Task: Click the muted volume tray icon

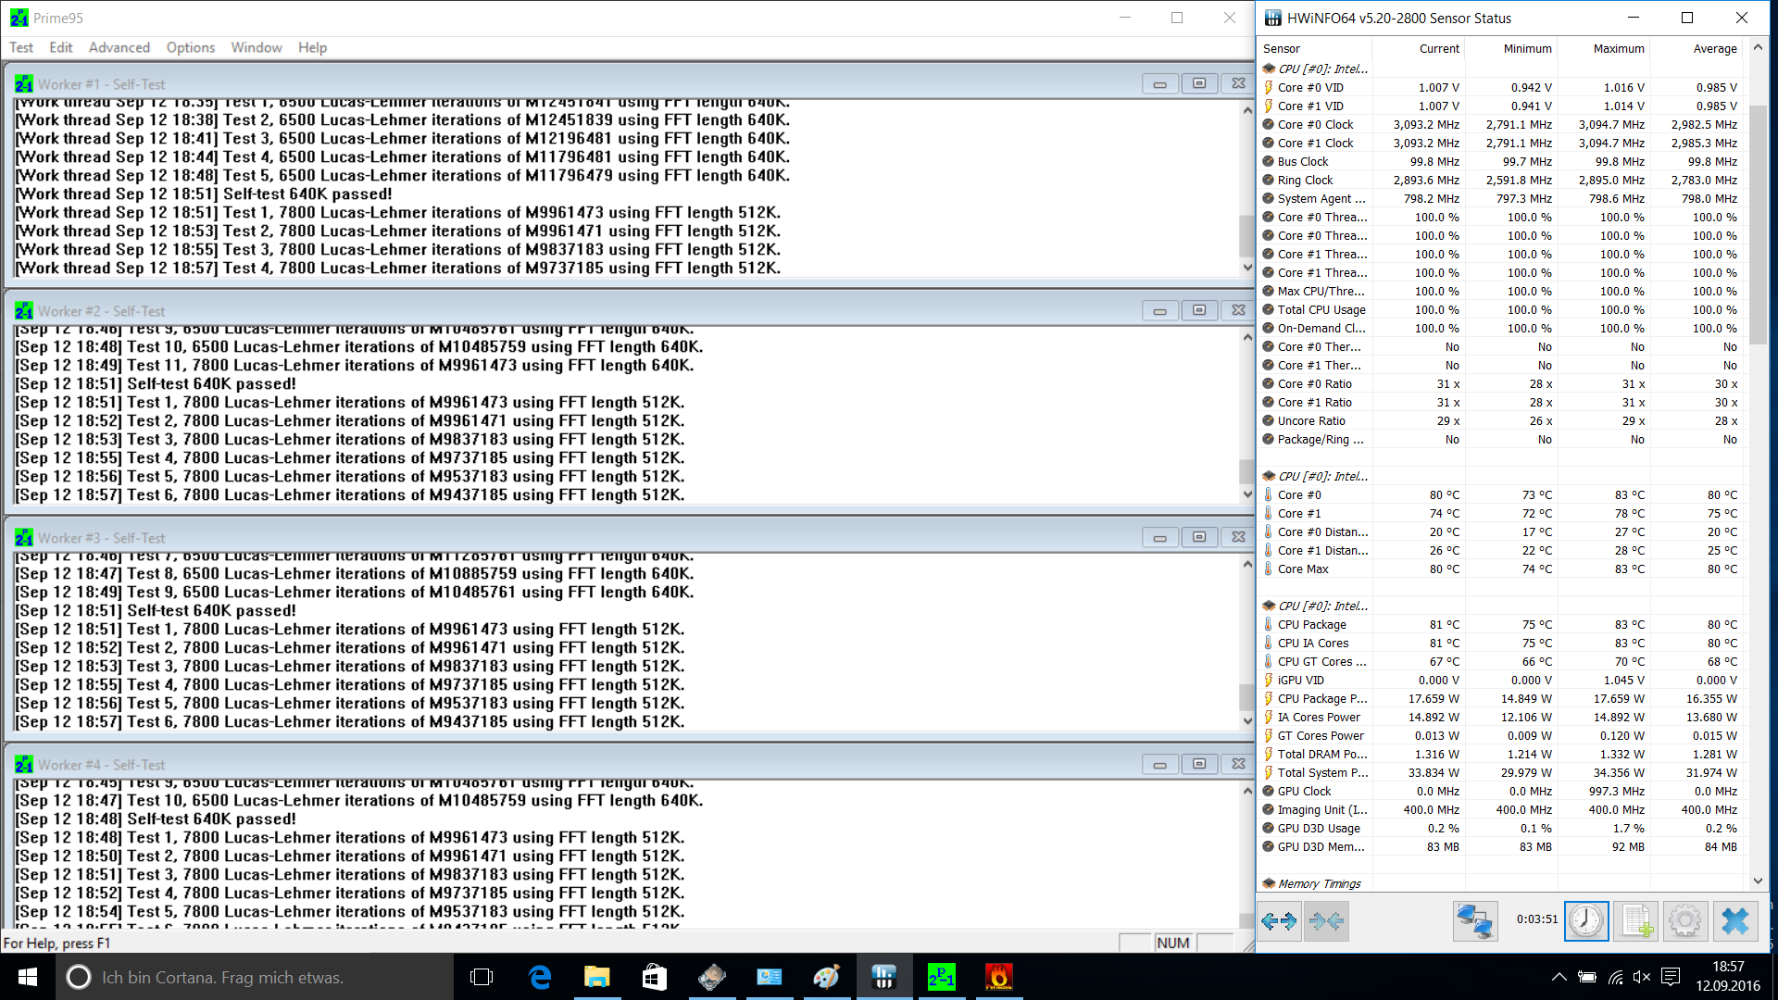Action: click(x=1642, y=977)
